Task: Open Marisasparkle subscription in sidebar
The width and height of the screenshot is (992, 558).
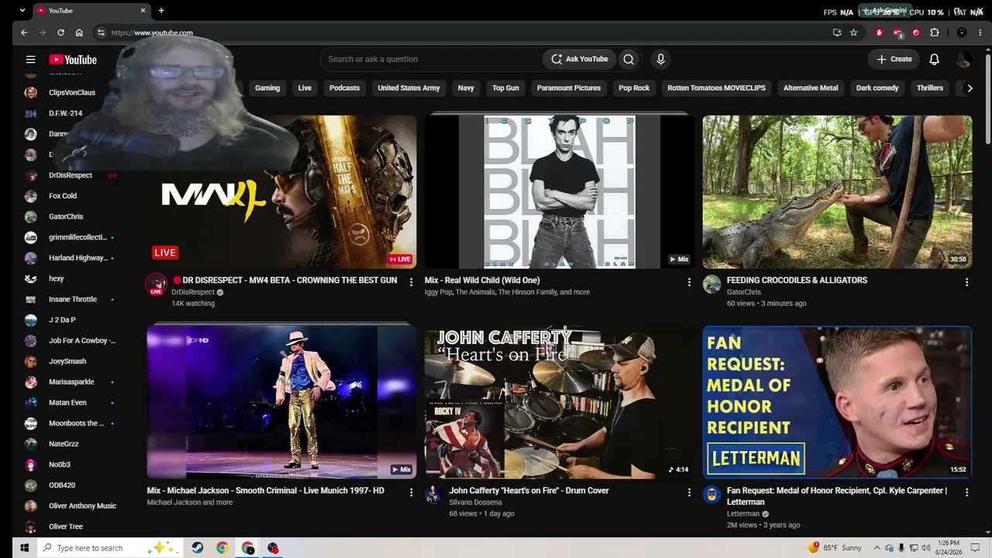Action: tap(71, 382)
